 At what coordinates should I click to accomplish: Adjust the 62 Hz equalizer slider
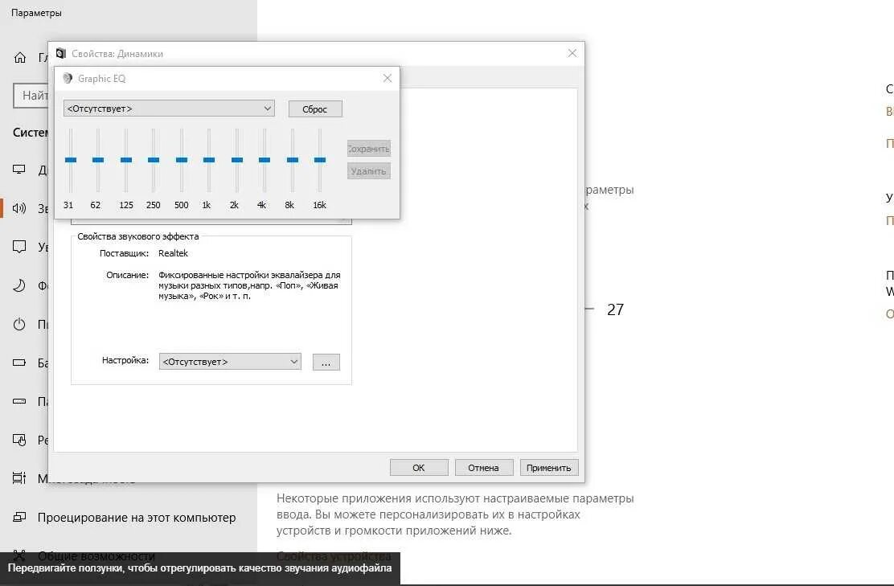point(98,160)
